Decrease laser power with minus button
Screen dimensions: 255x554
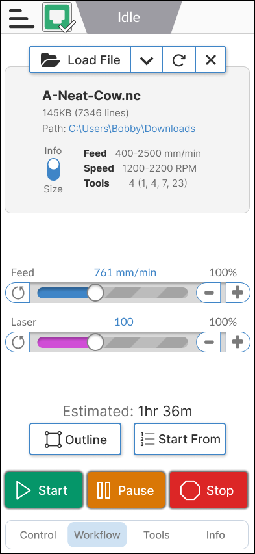click(209, 342)
